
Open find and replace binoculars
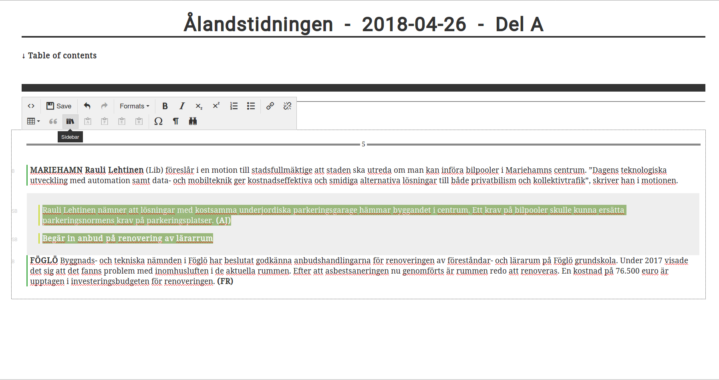(x=193, y=121)
